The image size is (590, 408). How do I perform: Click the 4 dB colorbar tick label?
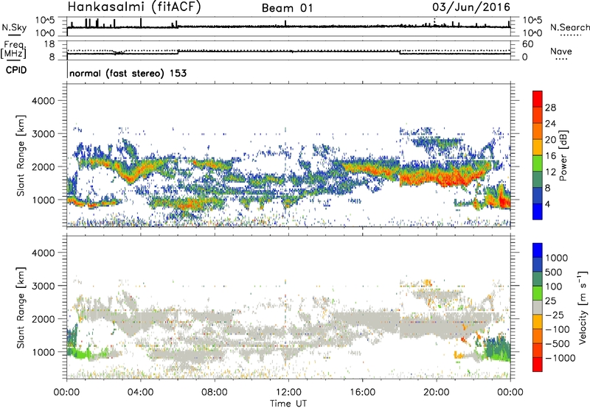(547, 204)
